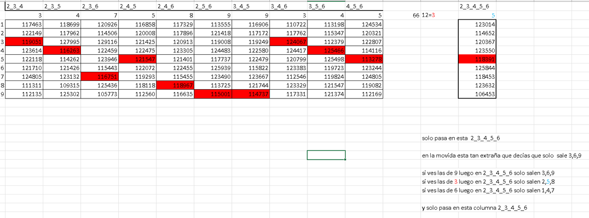The height and width of the screenshot is (218, 589).
Task: Click the red cell containing 119051
Action: click(x=24, y=41)
